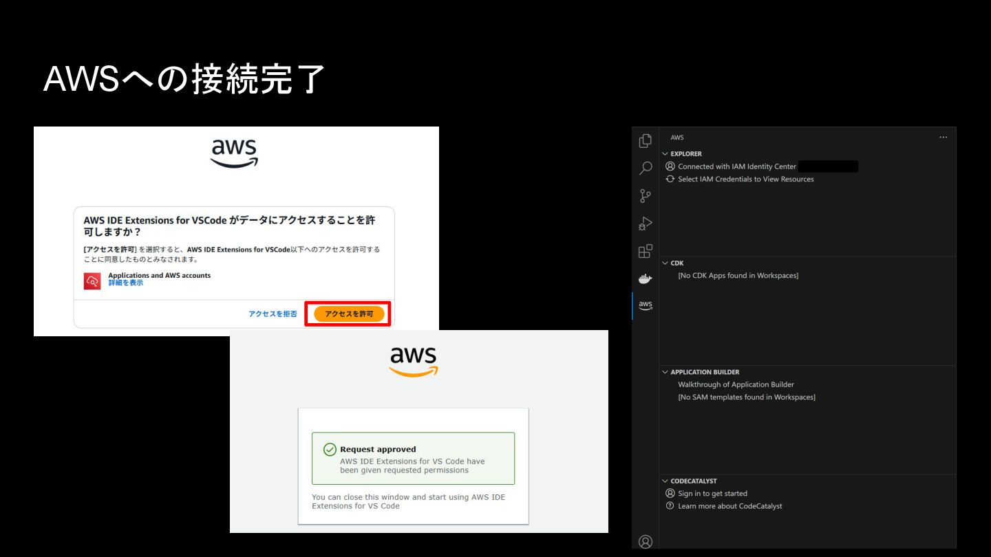Open the Docker view in the activity bar
This screenshot has height=557, width=991.
pos(645,278)
